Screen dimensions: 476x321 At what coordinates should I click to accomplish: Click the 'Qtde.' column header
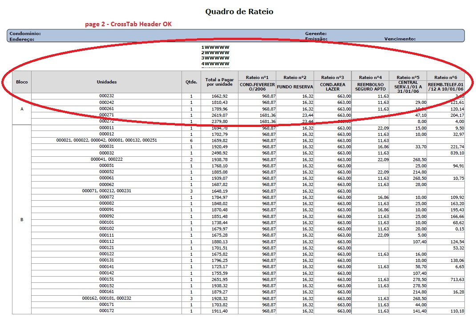coord(191,82)
